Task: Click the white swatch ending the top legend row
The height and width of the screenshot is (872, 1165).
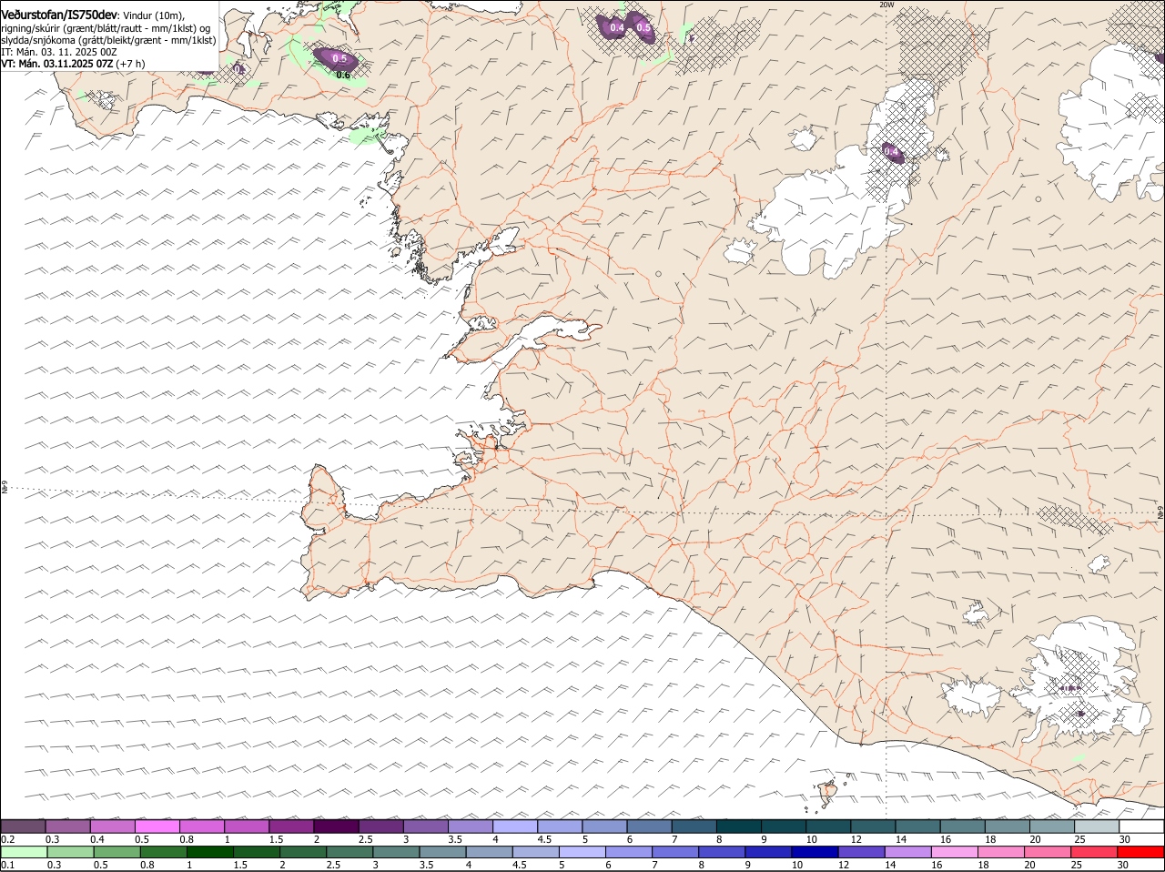Action: point(1141,826)
